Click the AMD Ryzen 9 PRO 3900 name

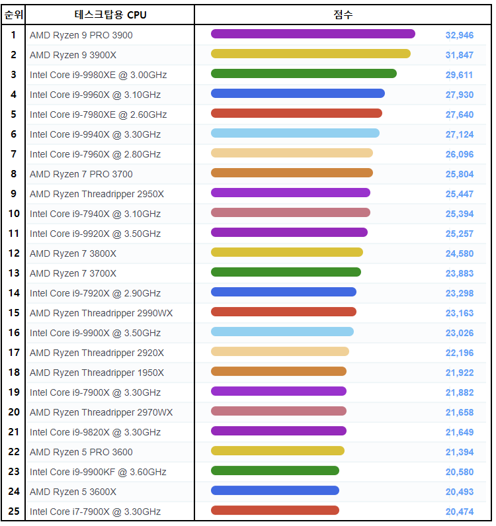(x=81, y=35)
